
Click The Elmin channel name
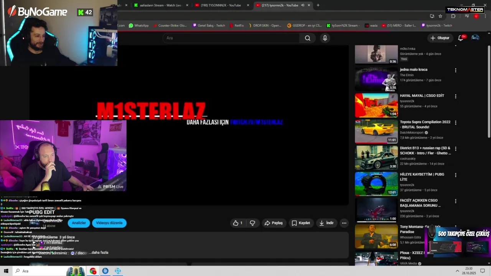point(407,75)
